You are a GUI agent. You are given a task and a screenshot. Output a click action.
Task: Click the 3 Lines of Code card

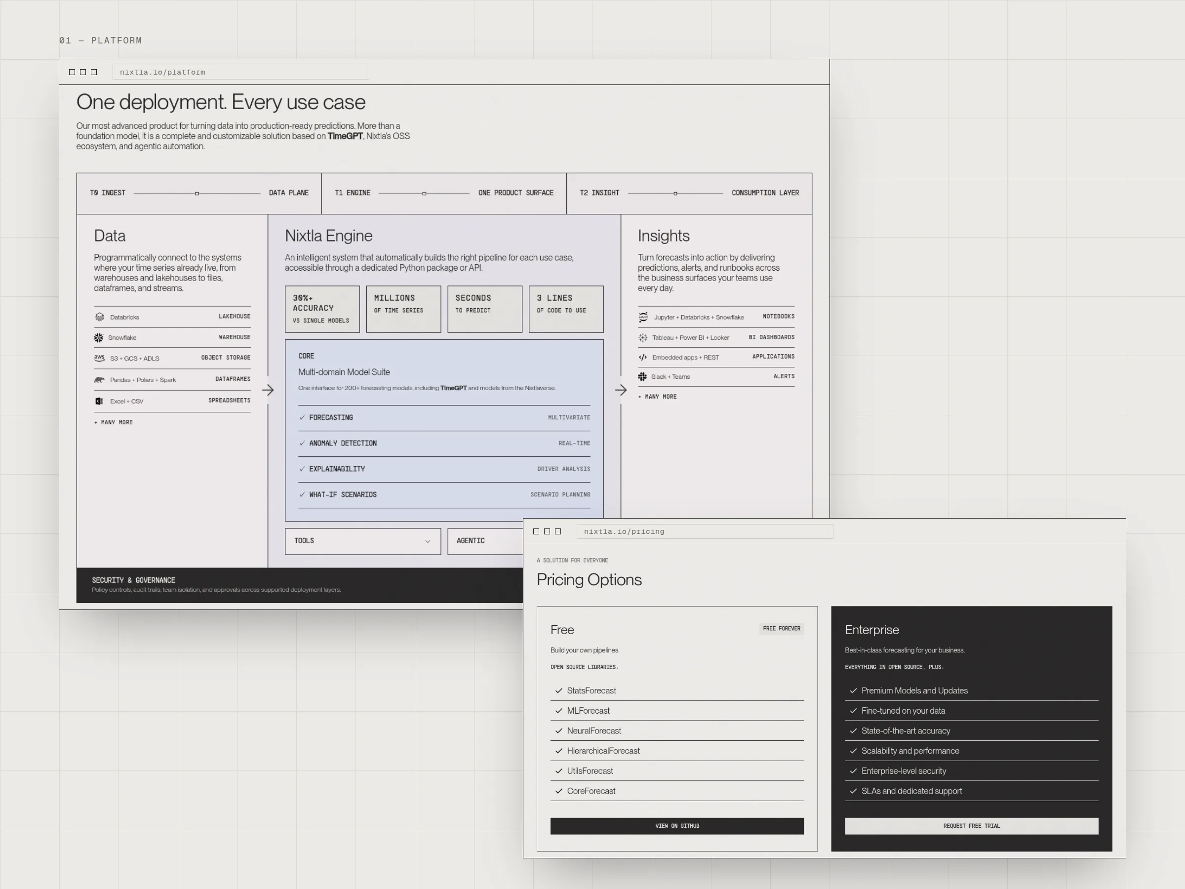tap(566, 309)
